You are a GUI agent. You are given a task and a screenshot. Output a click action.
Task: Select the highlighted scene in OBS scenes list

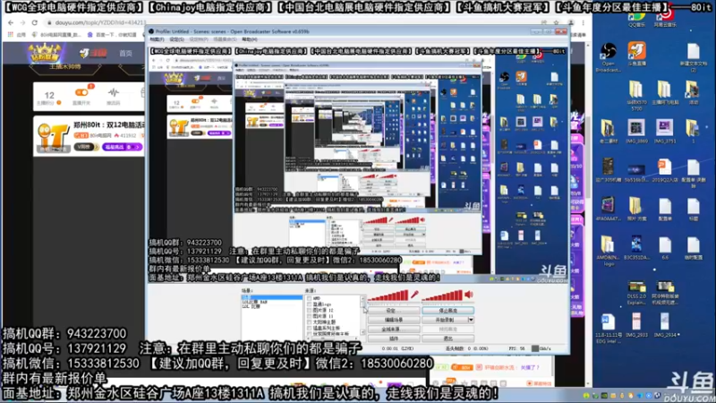(272, 297)
